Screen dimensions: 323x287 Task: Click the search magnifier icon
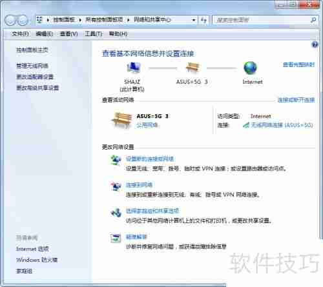[x=313, y=20]
